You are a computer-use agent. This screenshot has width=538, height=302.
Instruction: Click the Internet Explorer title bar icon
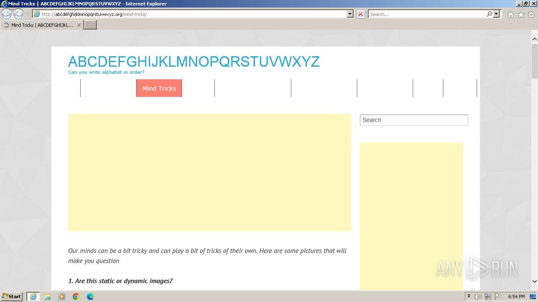[4, 4]
